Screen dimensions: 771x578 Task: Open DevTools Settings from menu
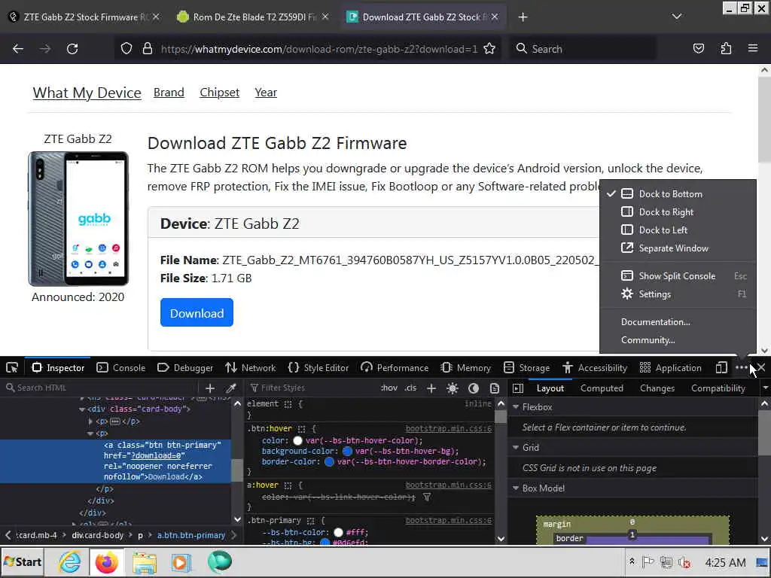tap(678, 294)
